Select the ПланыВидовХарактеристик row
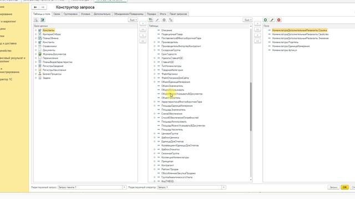Viewport: 355px width, 199px height. pyautogui.click(x=58, y=62)
